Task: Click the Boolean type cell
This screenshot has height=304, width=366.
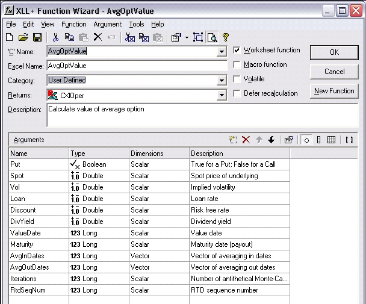Action: [x=99, y=164]
